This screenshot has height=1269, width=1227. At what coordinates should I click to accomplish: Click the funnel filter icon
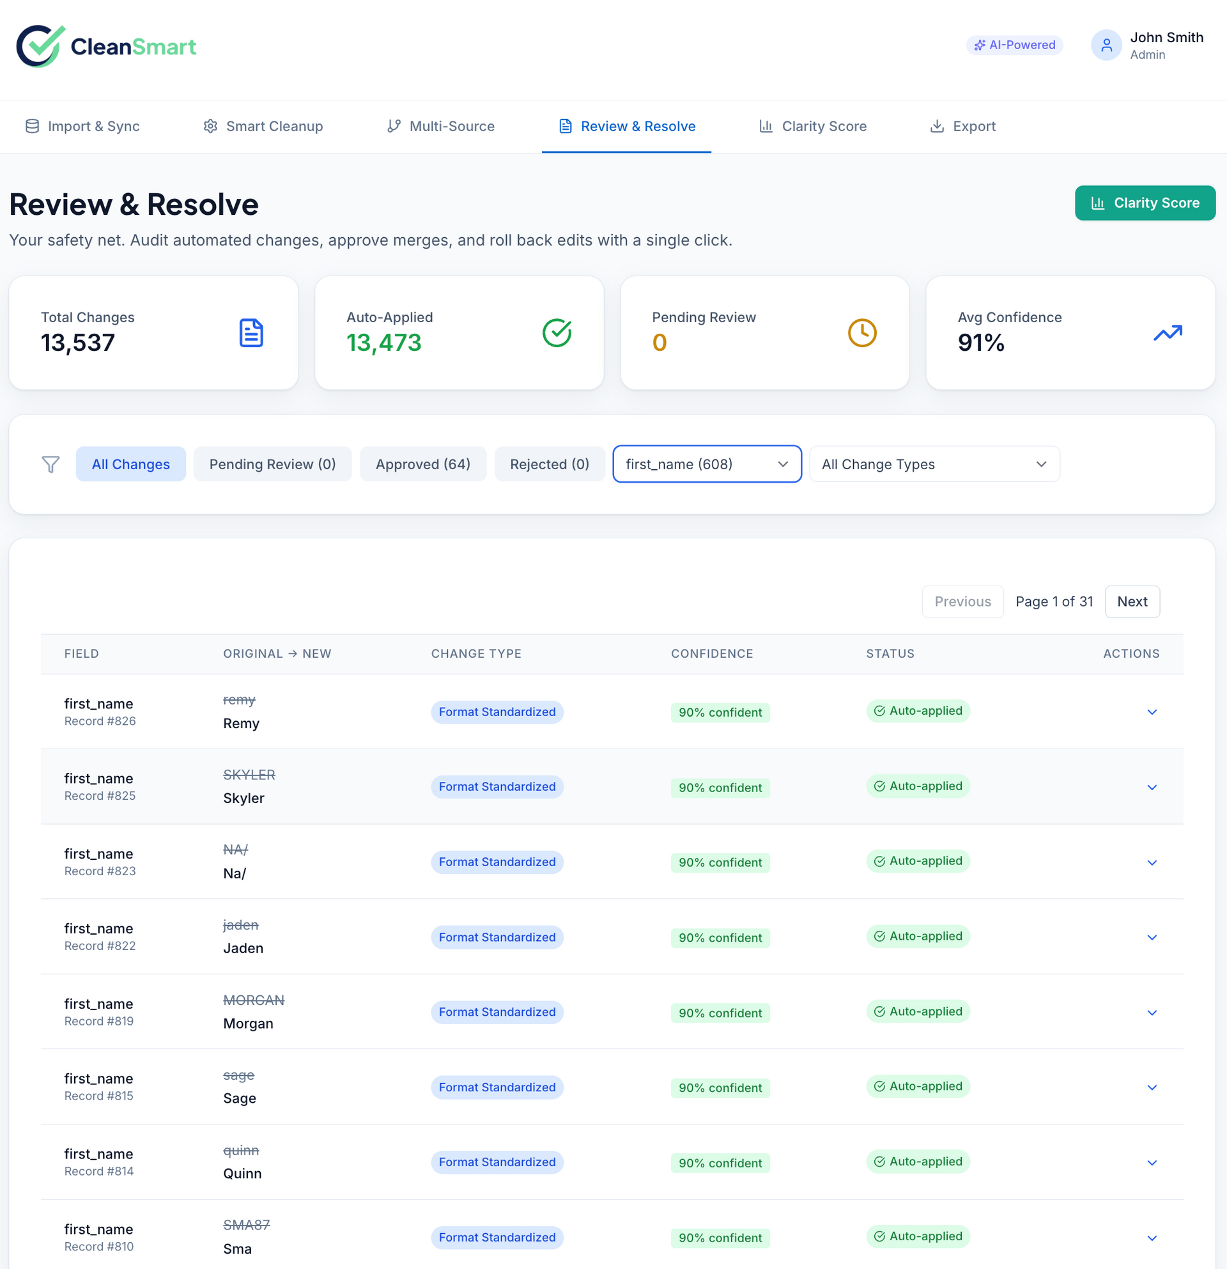point(50,464)
